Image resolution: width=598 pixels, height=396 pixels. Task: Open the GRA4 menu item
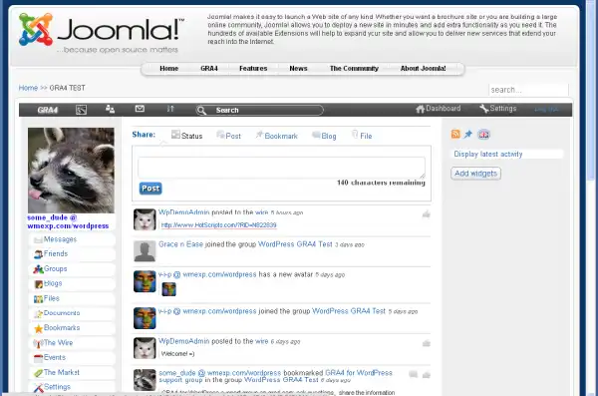tap(209, 69)
